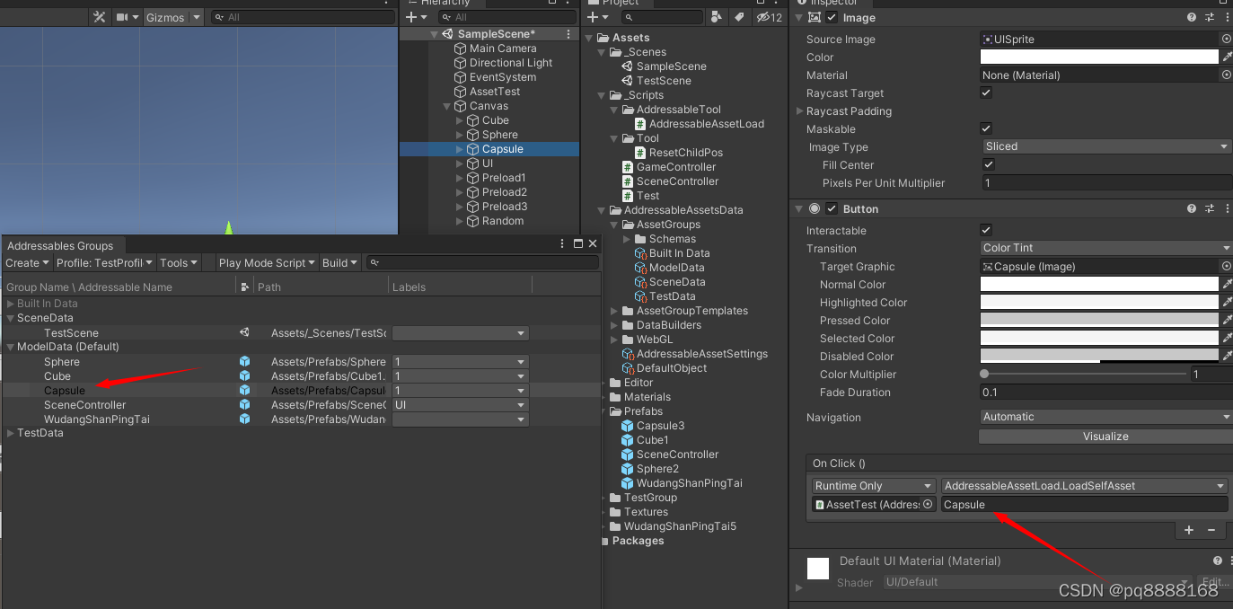Click the Material field object picker circle
Viewport: 1233px width, 609px height.
tap(1226, 75)
